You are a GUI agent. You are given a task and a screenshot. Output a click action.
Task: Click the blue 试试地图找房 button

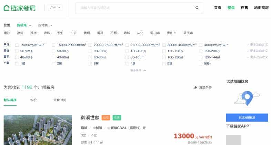247,118
